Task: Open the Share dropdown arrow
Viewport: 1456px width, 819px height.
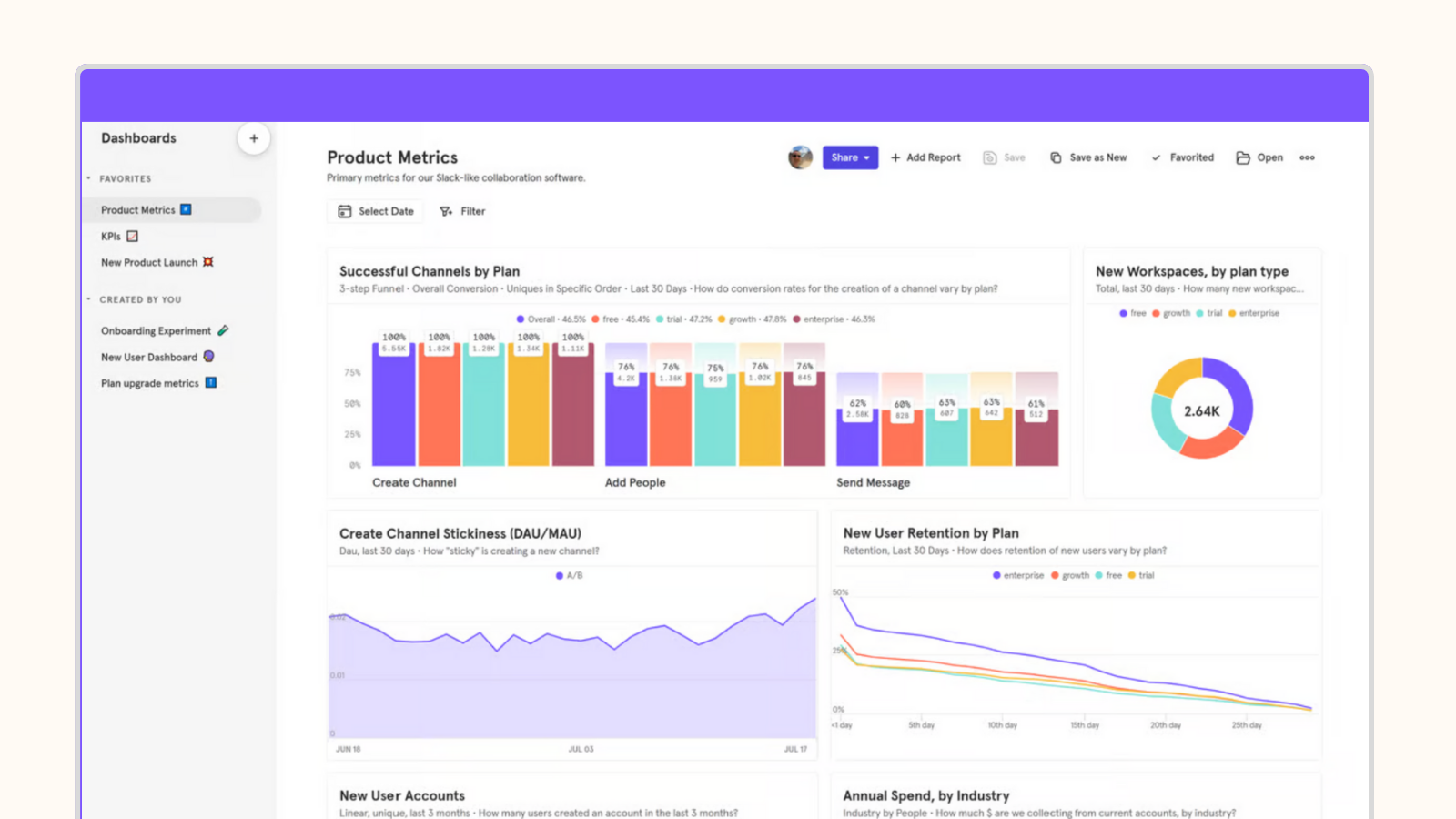Action: (865, 157)
